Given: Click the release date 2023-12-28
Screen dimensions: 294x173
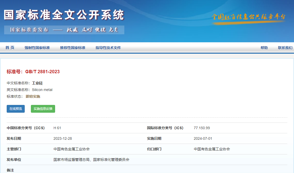Looking at the screenshot, I should click(63, 138).
